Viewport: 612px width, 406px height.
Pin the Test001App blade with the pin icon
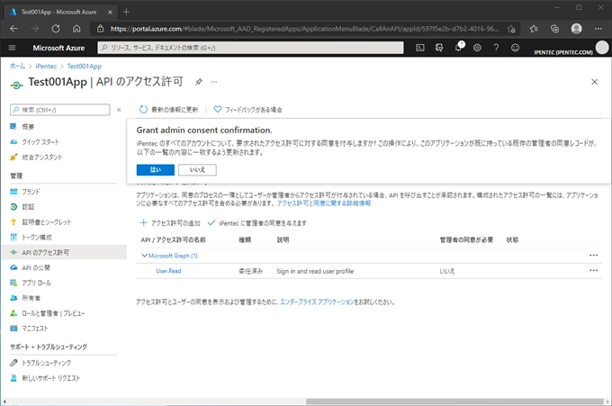click(x=199, y=82)
